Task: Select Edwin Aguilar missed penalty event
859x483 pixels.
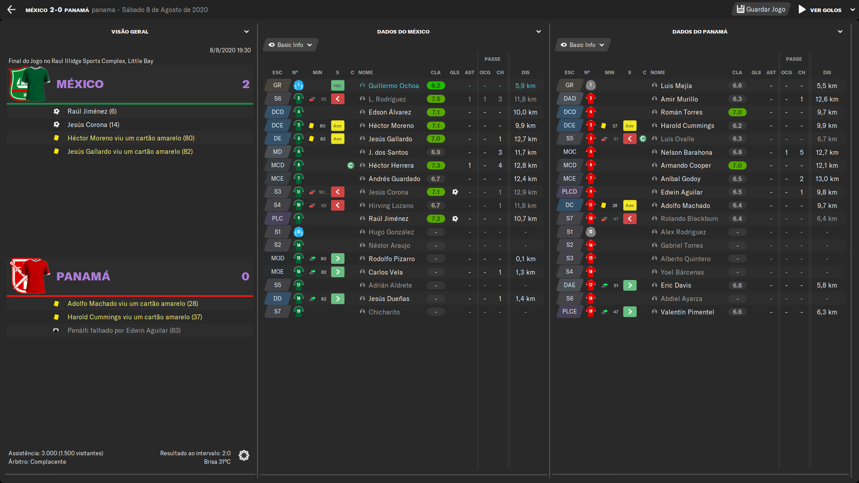Action: pos(130,330)
